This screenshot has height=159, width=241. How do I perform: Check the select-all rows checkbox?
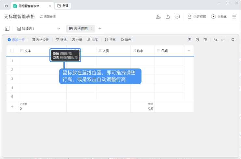pos(12,51)
